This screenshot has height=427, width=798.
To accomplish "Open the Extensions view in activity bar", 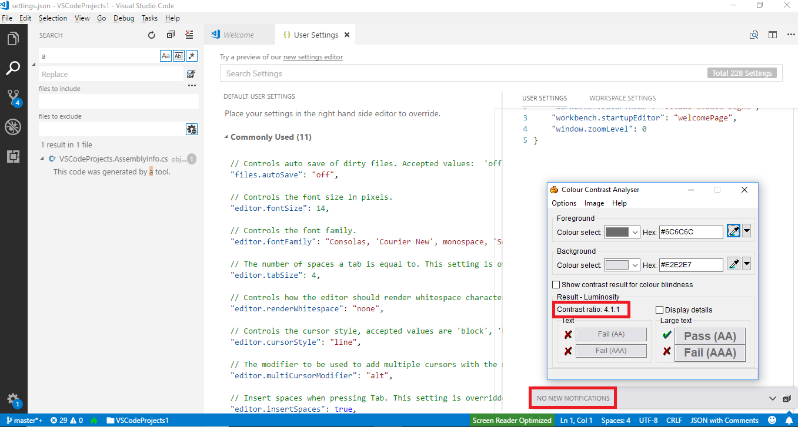I will [13, 156].
